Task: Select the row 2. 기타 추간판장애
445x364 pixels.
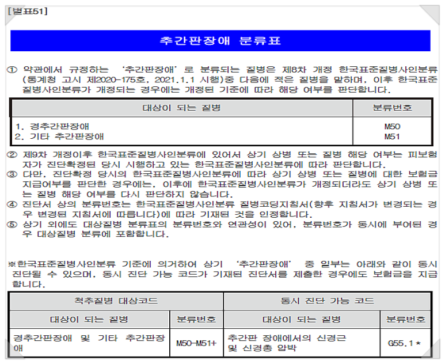Action: 59,136
